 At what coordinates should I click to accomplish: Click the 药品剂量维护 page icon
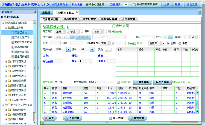(13, 47)
